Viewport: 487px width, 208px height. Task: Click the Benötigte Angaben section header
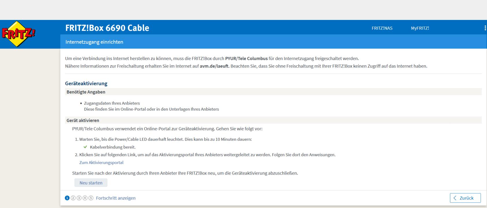click(x=86, y=92)
